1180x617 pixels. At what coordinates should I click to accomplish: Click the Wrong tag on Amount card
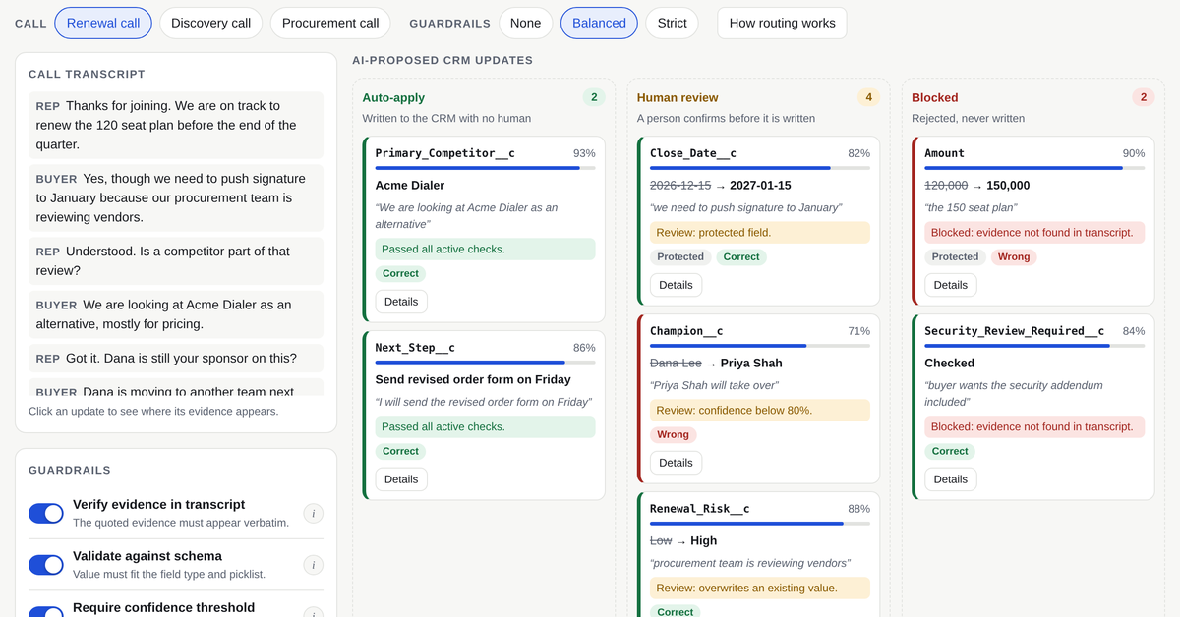click(x=1014, y=256)
